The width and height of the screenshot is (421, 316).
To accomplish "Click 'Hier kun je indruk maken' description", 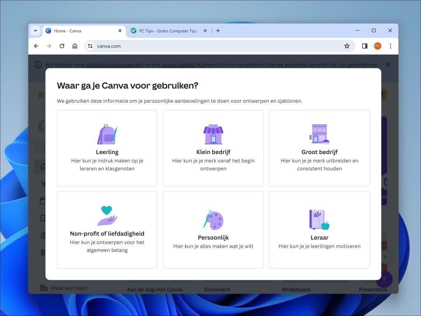I will [107, 165].
